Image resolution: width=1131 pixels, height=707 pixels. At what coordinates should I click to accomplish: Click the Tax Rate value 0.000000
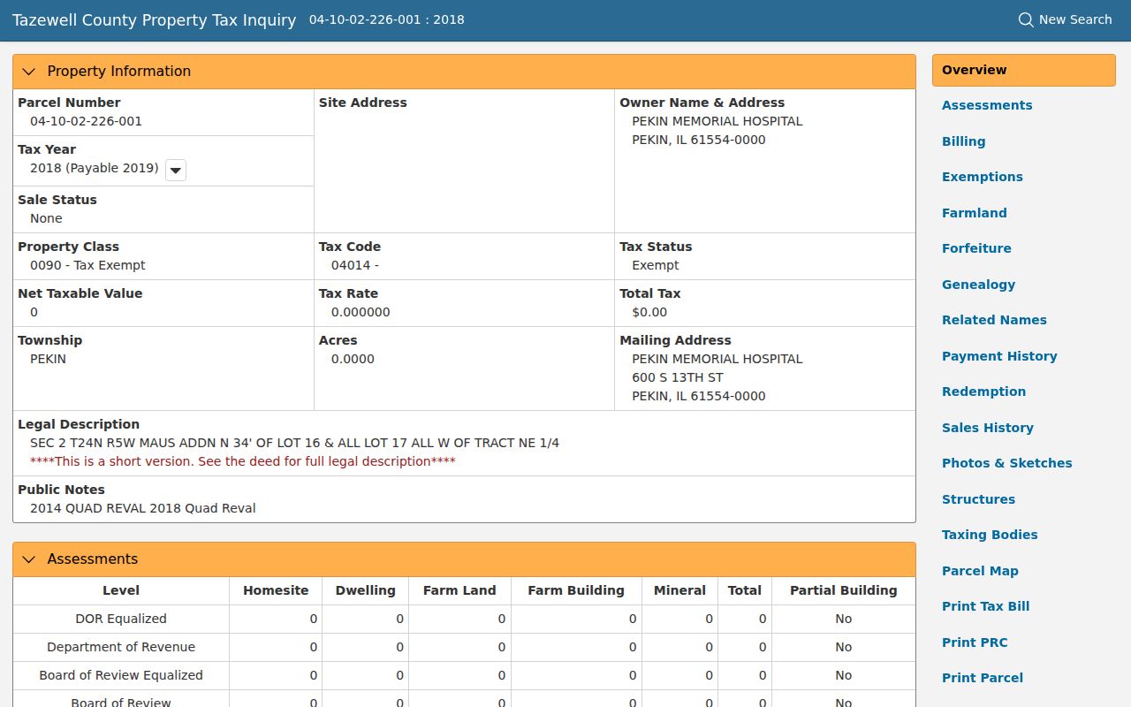(361, 312)
